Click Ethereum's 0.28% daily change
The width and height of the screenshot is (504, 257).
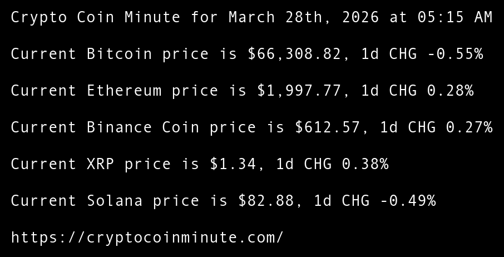(x=450, y=91)
